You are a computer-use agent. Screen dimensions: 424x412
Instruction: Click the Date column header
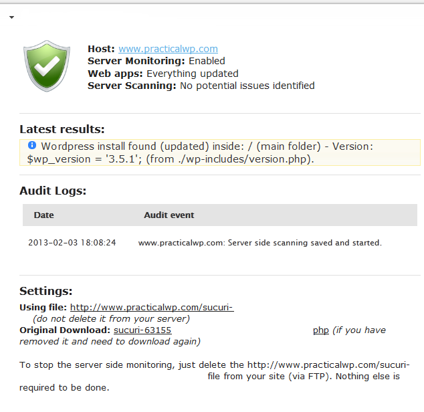click(x=44, y=215)
